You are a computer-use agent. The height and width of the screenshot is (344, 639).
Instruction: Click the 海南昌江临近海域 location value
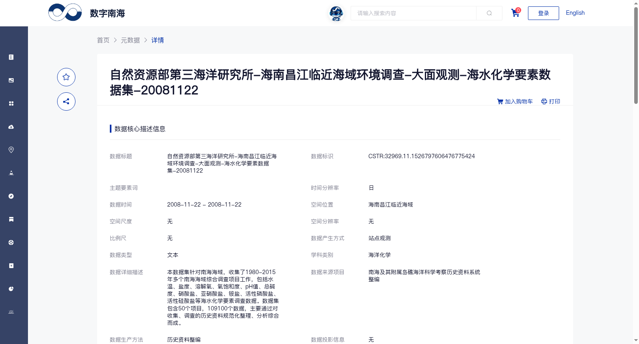click(391, 205)
